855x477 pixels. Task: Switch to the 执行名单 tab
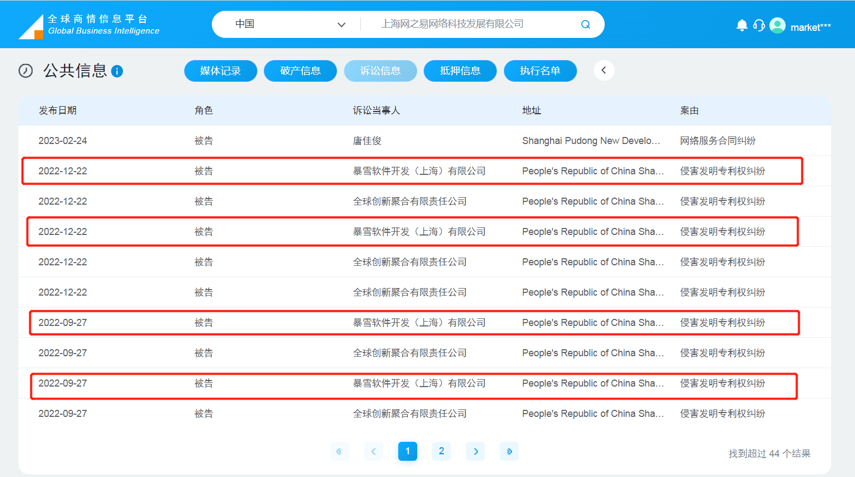pos(540,71)
